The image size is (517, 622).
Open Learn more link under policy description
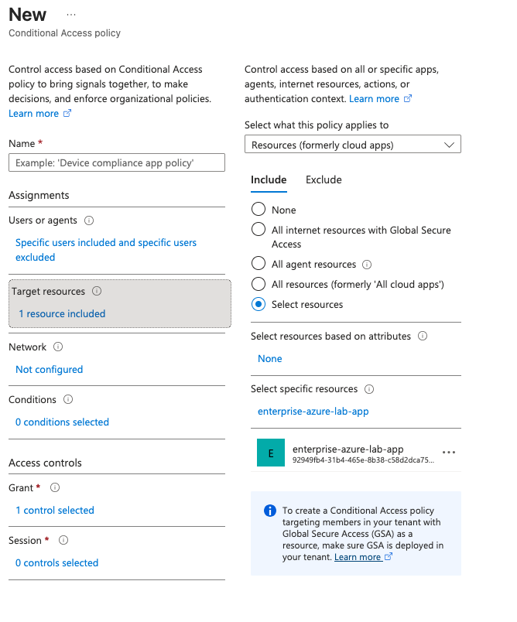point(39,114)
